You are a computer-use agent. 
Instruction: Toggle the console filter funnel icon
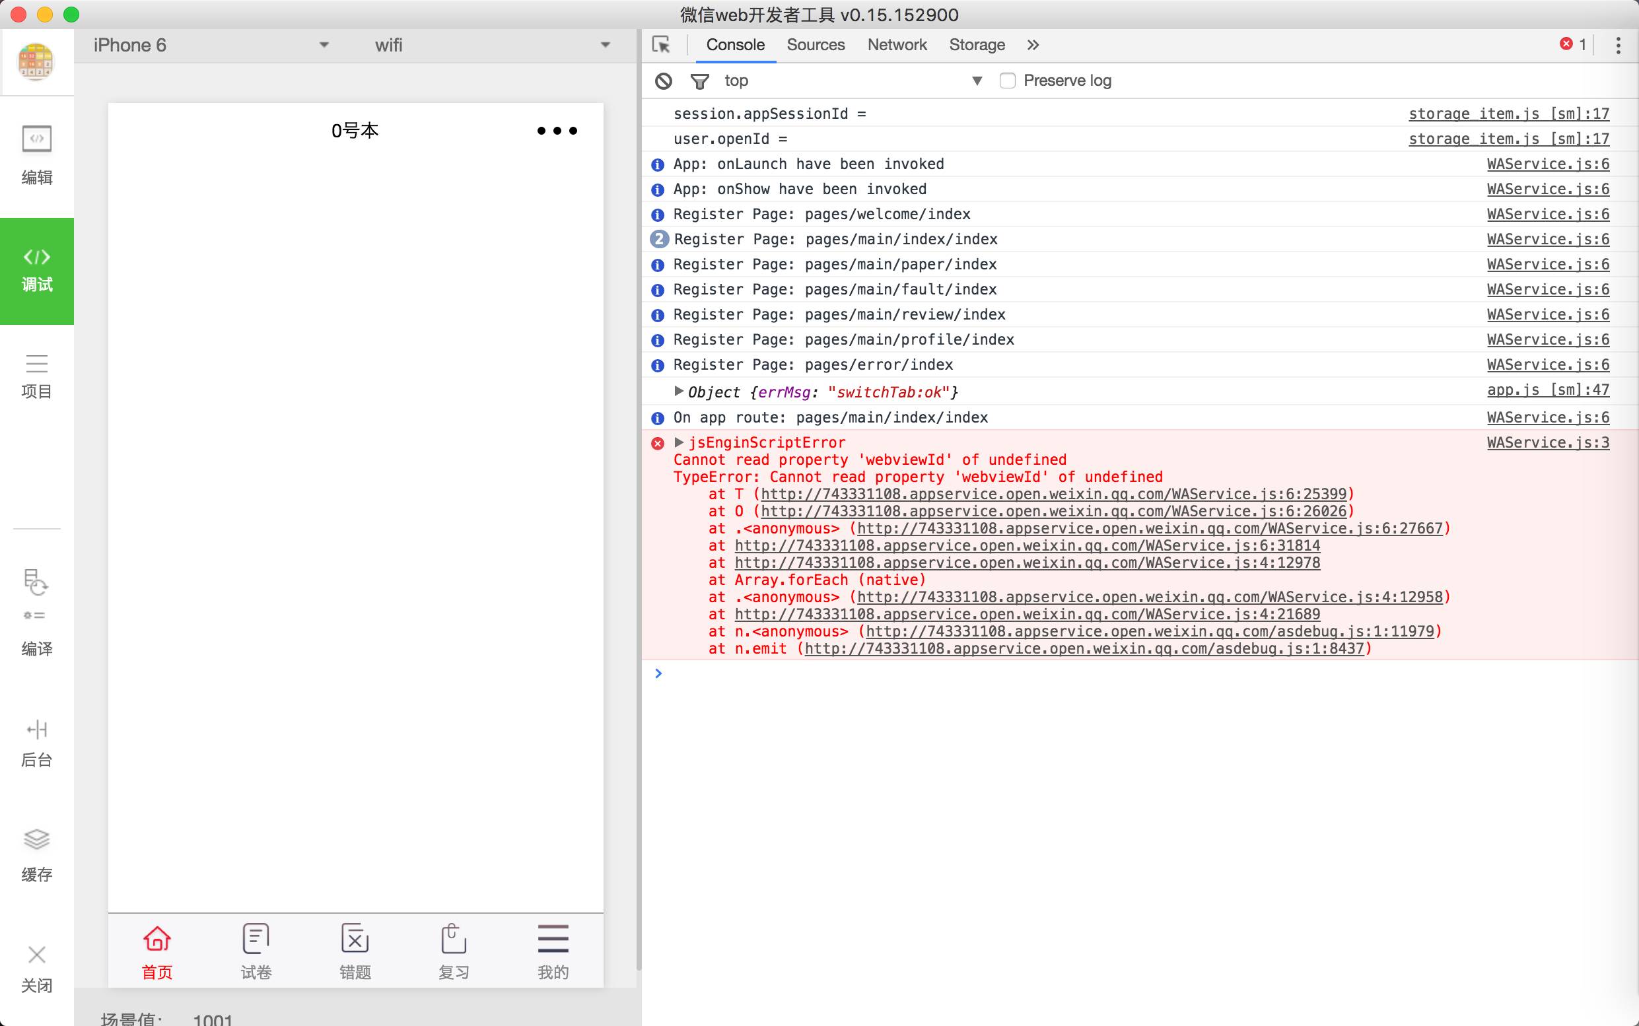(699, 81)
